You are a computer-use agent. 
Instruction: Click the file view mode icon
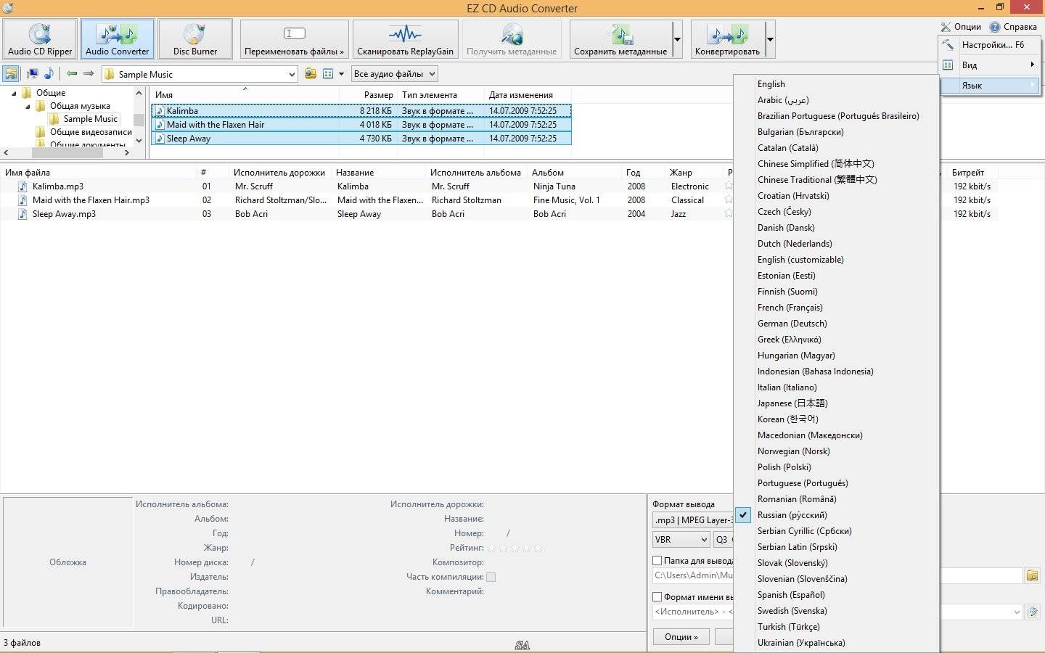tap(328, 74)
